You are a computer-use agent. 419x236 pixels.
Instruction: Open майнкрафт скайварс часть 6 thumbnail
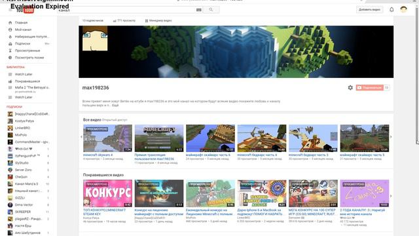click(x=210, y=138)
